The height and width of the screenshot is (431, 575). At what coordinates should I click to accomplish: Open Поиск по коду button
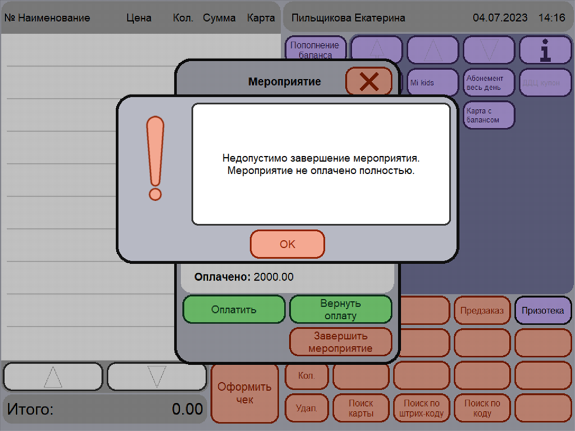click(482, 407)
